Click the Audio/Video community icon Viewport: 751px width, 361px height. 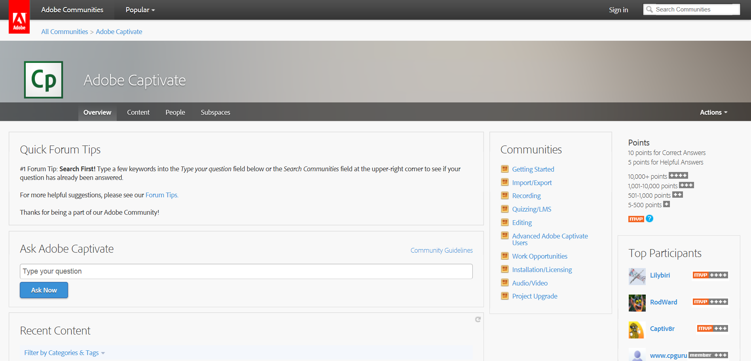(x=504, y=283)
